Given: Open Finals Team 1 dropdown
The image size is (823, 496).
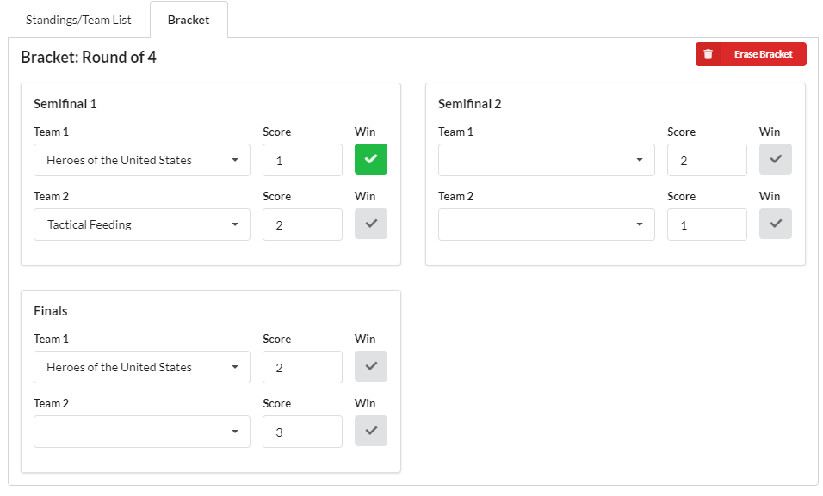Looking at the screenshot, I should (x=142, y=367).
